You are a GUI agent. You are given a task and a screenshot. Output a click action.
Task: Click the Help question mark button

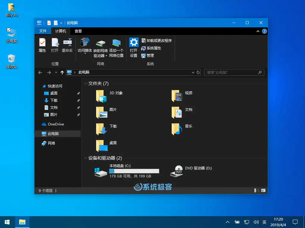pyautogui.click(x=264, y=31)
